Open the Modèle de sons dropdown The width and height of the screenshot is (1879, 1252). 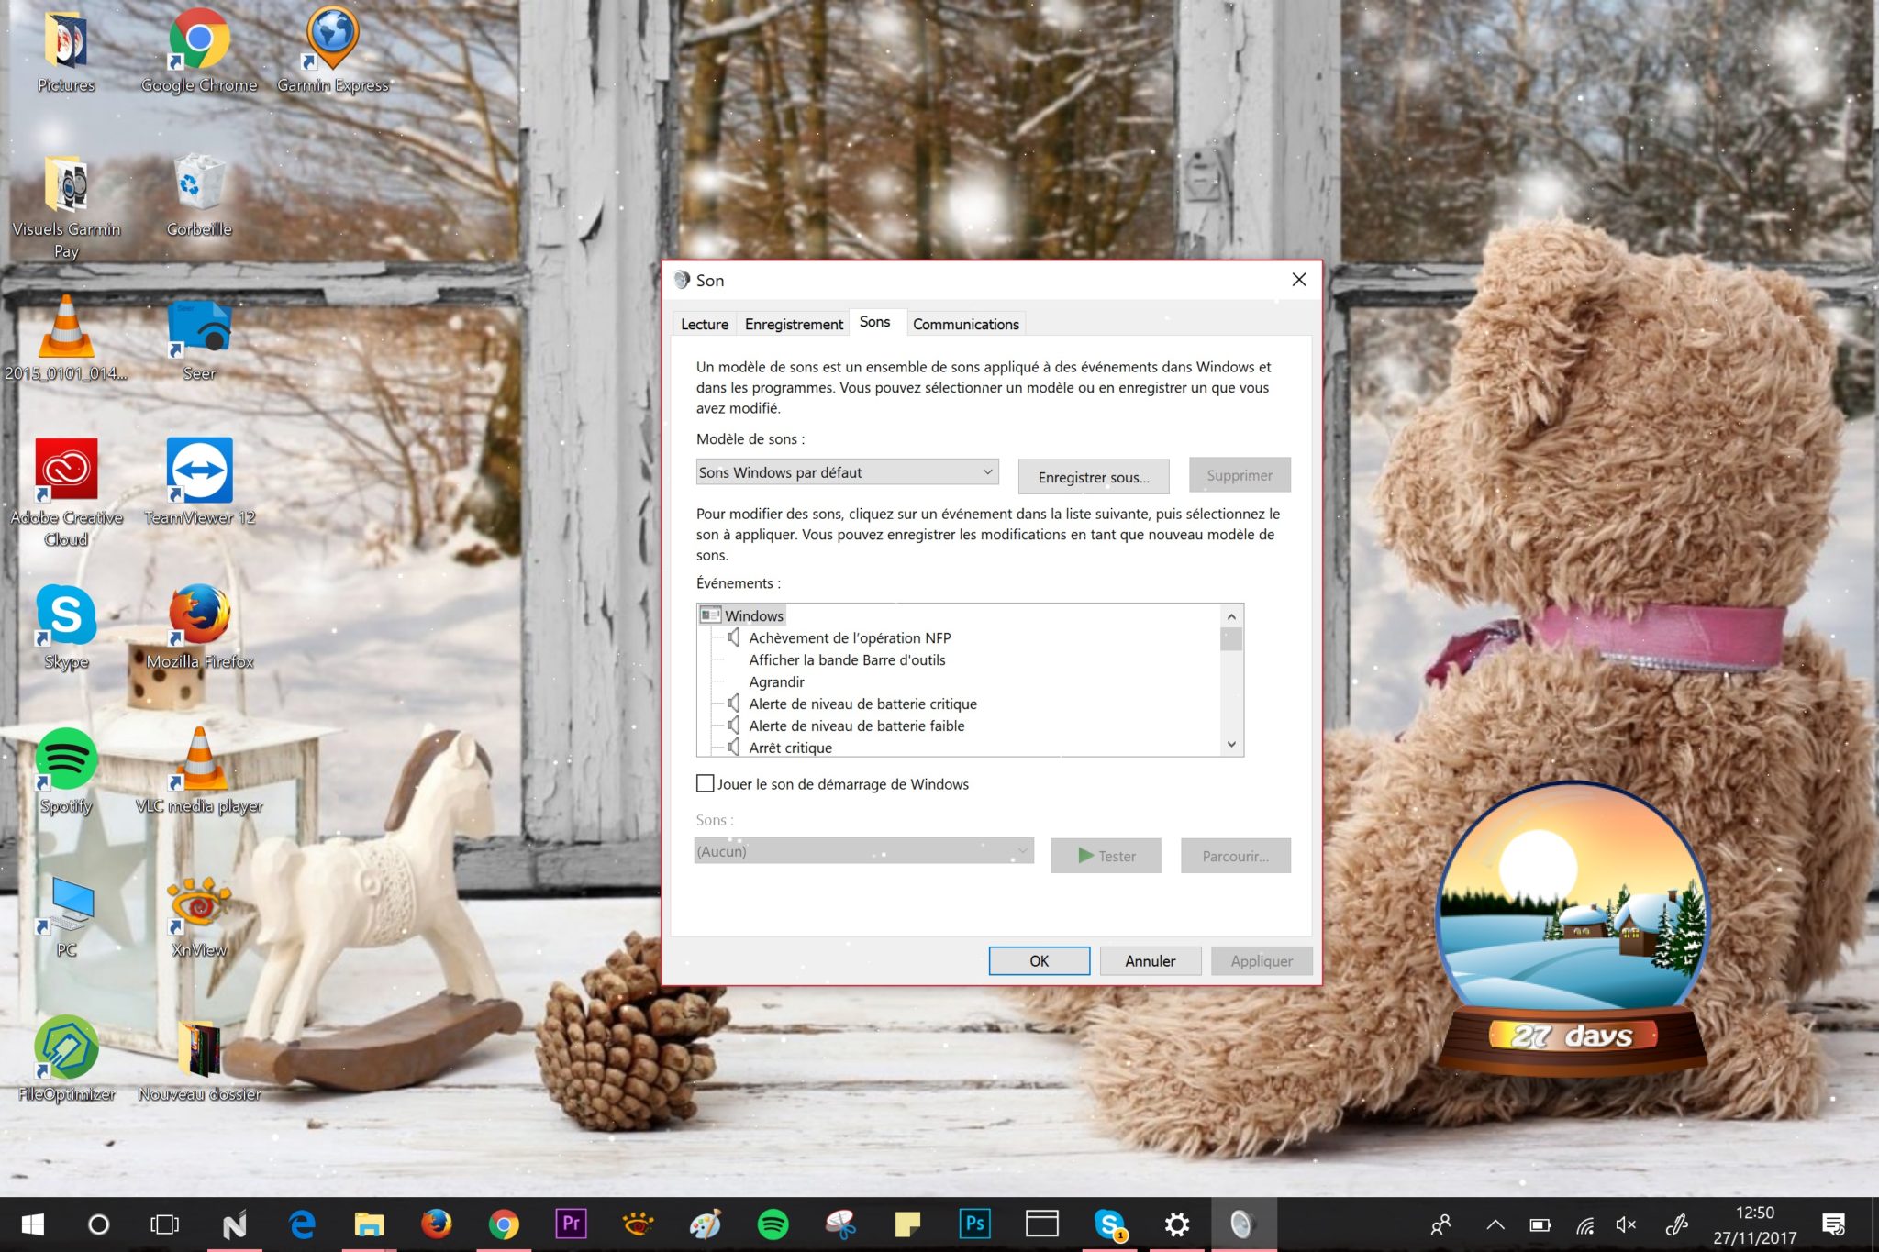tap(846, 472)
